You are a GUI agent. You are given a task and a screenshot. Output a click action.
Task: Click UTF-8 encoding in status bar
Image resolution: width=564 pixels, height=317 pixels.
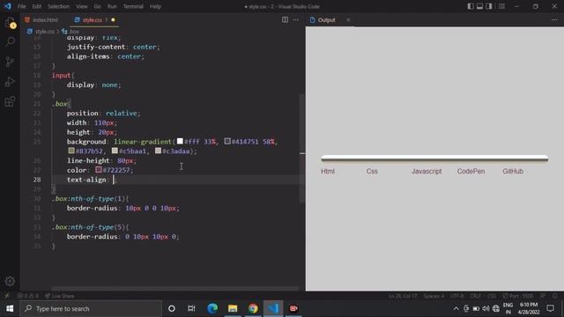click(457, 296)
